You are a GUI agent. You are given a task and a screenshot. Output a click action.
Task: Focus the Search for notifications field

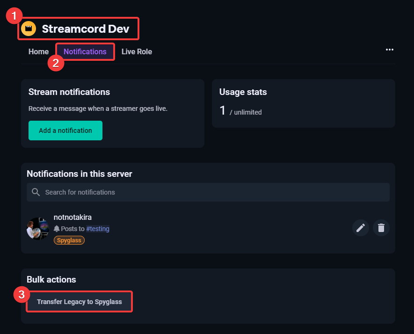[x=208, y=192]
